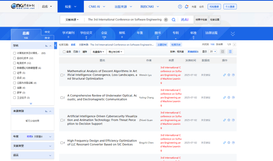Open the 出版来源 top menu

(x=123, y=7)
